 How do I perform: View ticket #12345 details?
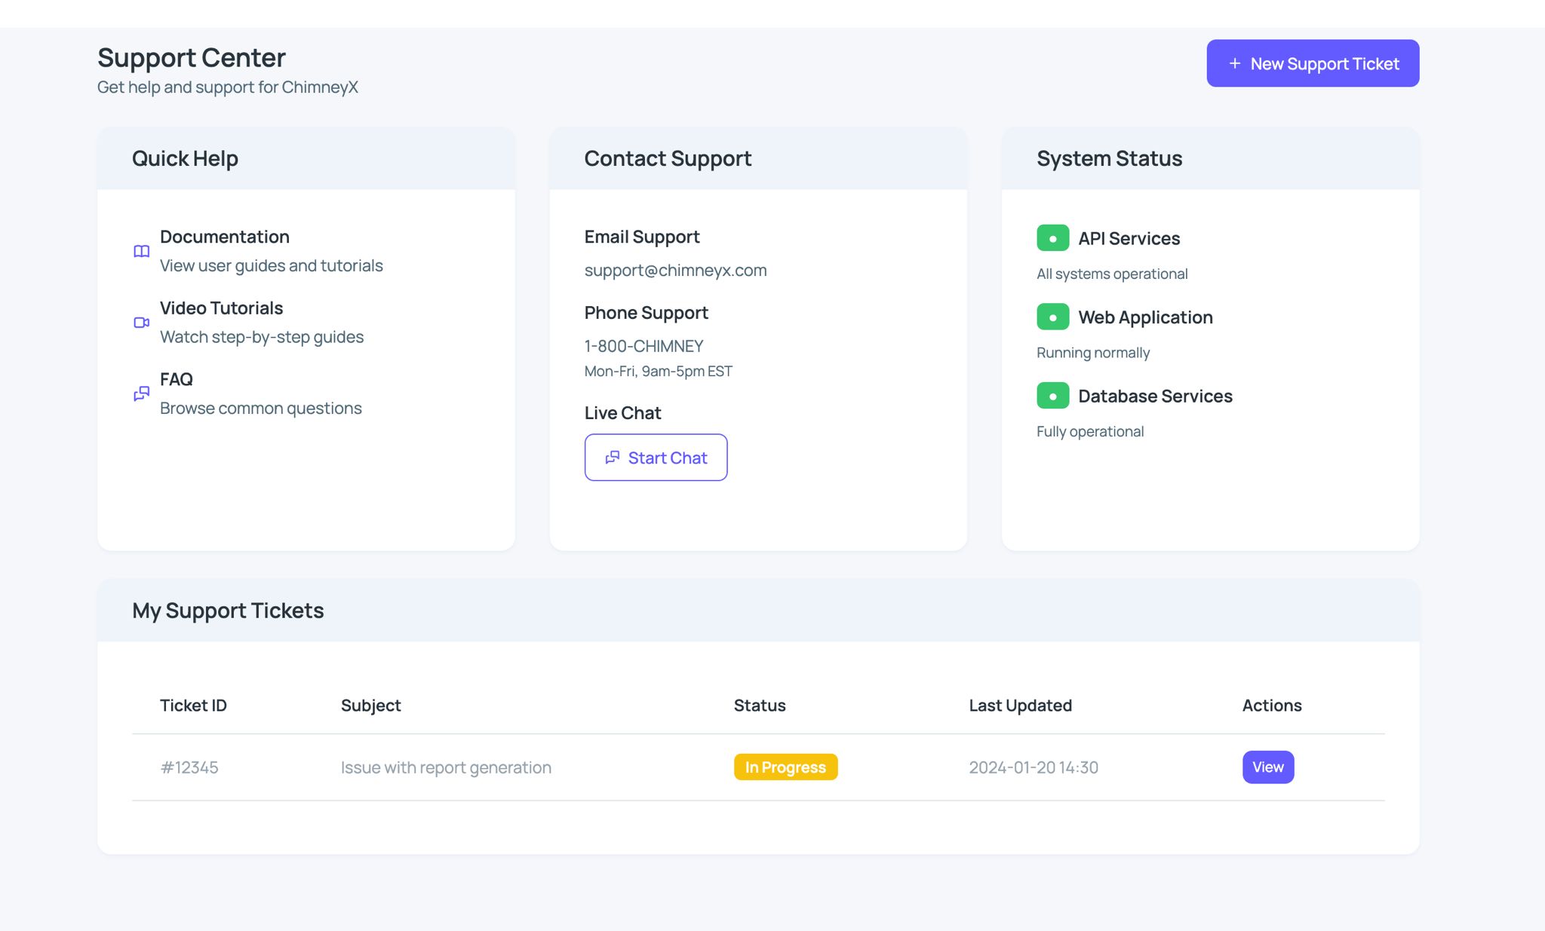coord(1267,767)
